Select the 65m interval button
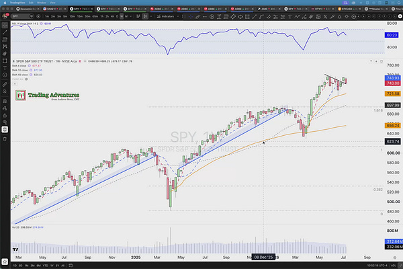Viewport: 403px width, 269px height. coord(95,16)
